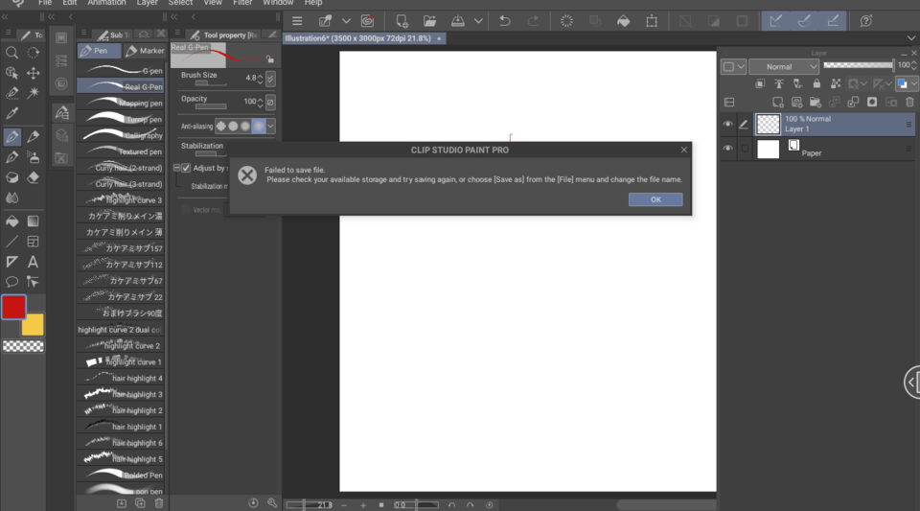Screen dimensions: 920x511
Task: Select the Text tool
Action: (x=34, y=262)
